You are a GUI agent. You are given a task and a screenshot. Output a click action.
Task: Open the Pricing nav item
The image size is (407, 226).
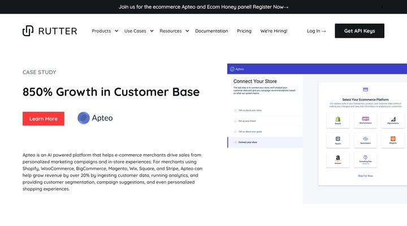click(244, 31)
